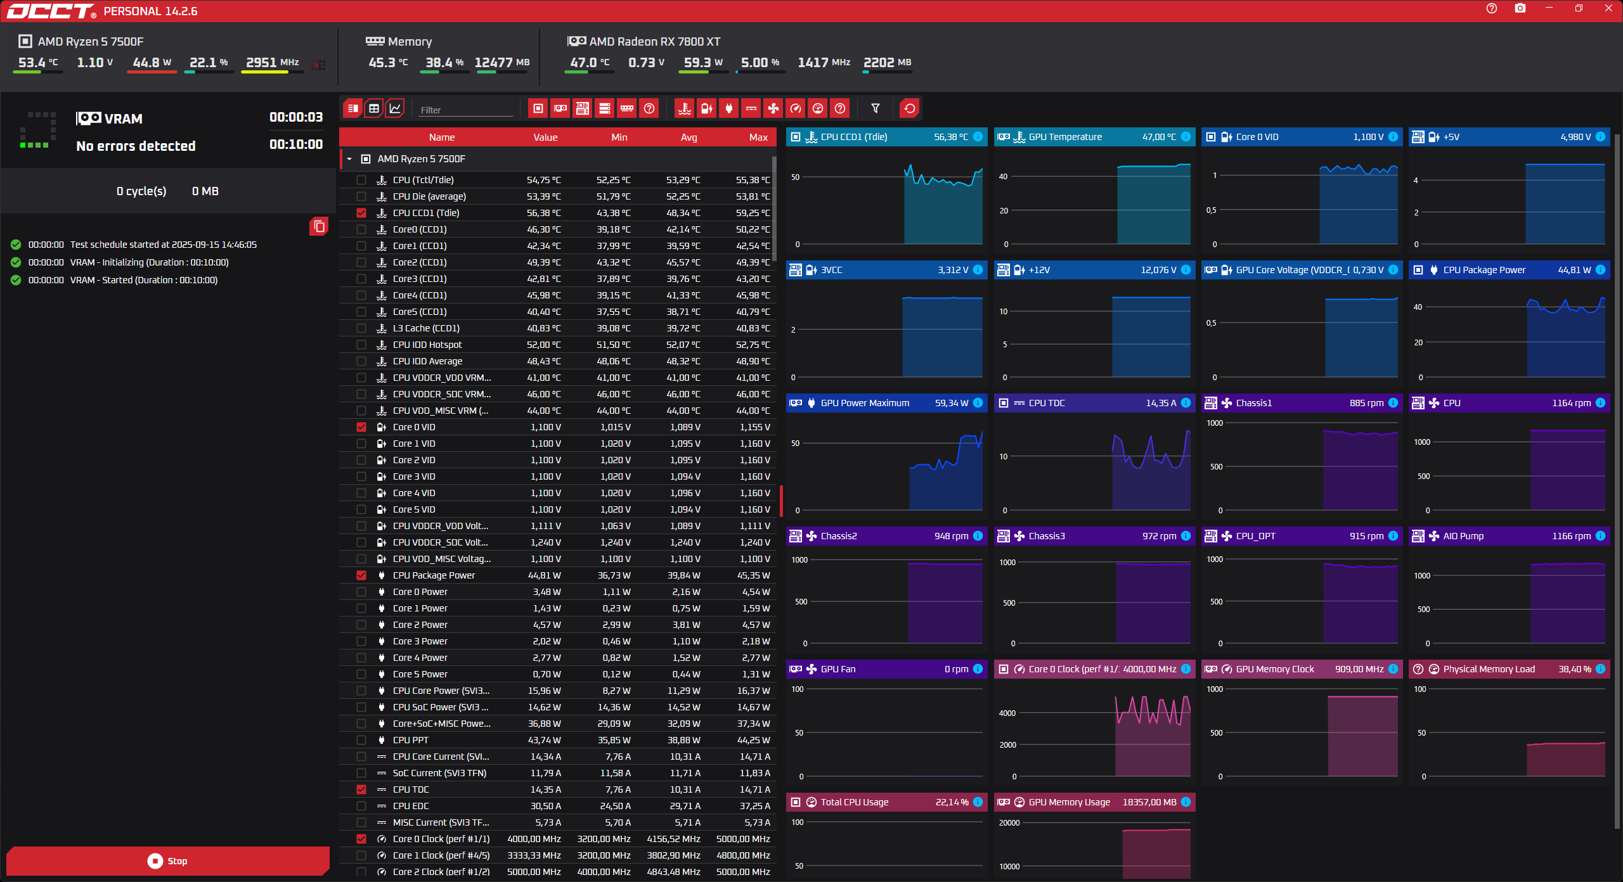Toggle the temperature sensor filter icon
1623x882 pixels.
tap(685, 108)
